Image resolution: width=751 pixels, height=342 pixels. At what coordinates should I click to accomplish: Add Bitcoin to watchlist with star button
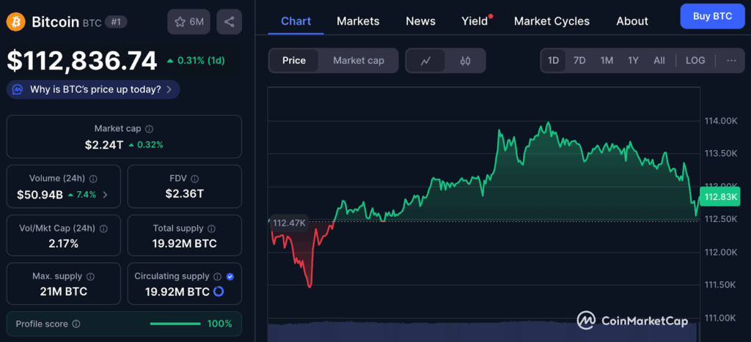[x=188, y=22]
